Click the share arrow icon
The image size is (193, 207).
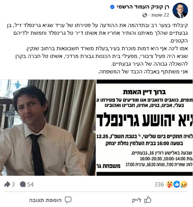pyautogui.click(x=7, y=184)
